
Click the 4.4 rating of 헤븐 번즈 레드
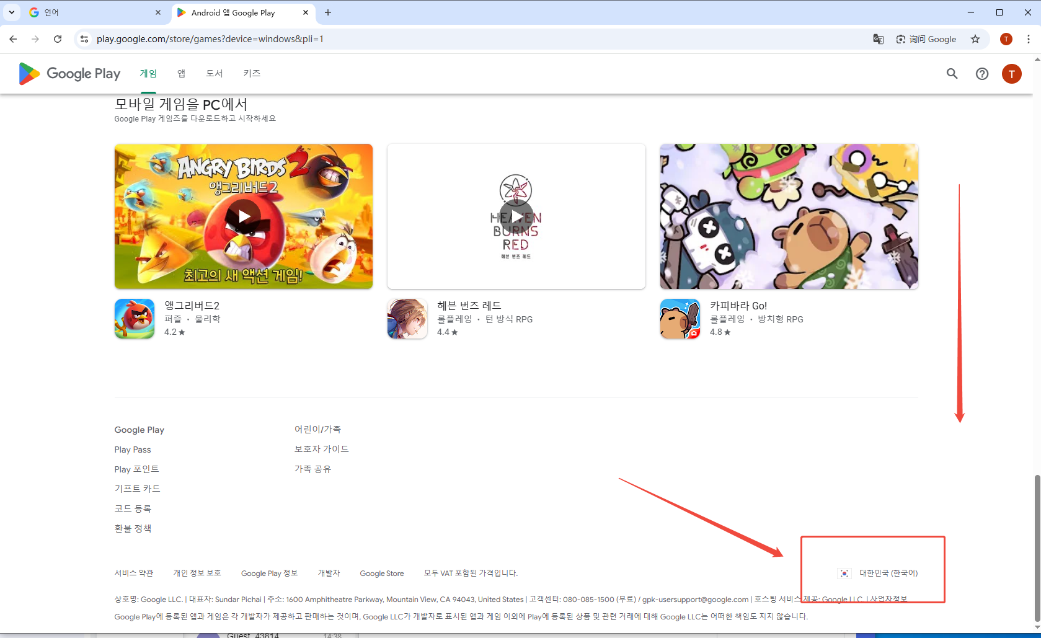447,332
